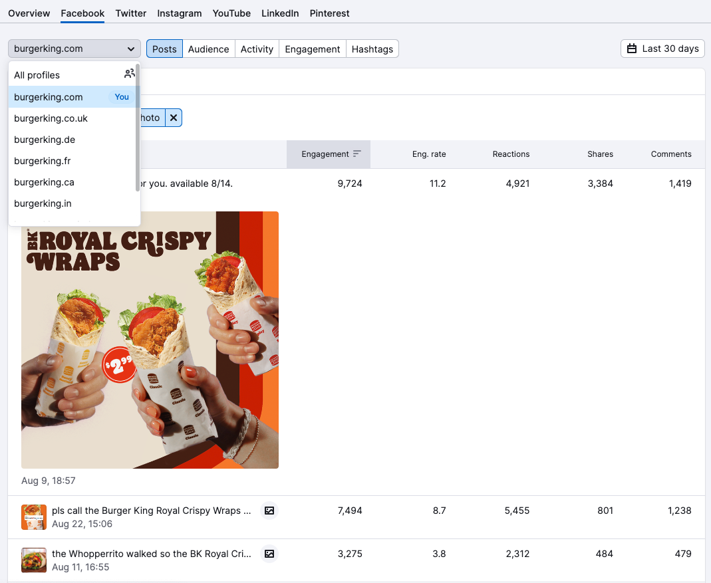711x583 pixels.
Task: Switch to the Hashtags view
Action: coord(372,49)
